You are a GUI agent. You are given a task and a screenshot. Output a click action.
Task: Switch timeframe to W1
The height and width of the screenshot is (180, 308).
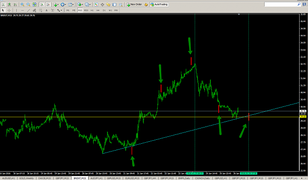coord(110,10)
